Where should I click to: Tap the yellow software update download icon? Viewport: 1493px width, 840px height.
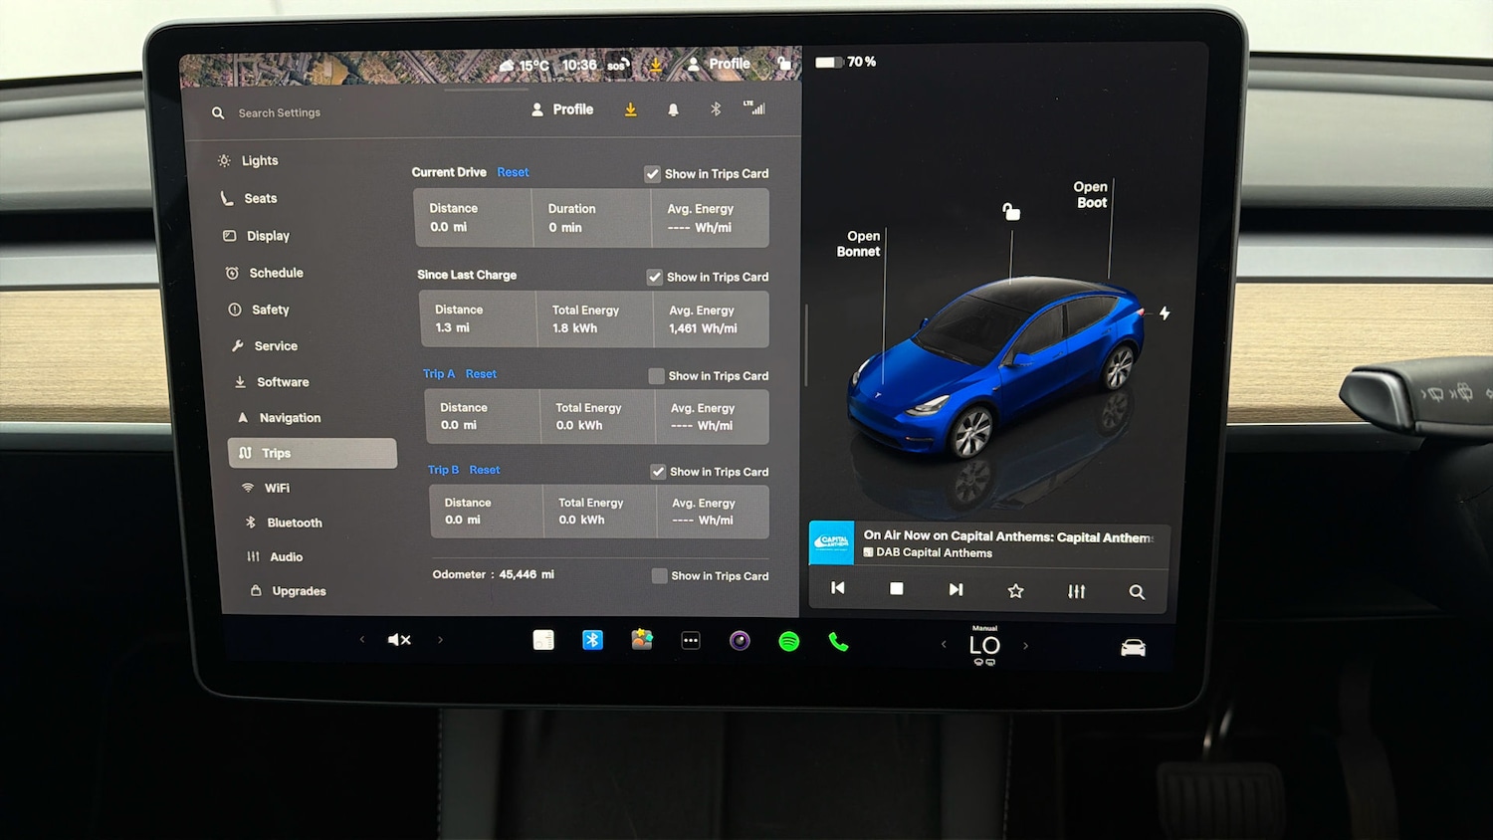[x=630, y=108]
